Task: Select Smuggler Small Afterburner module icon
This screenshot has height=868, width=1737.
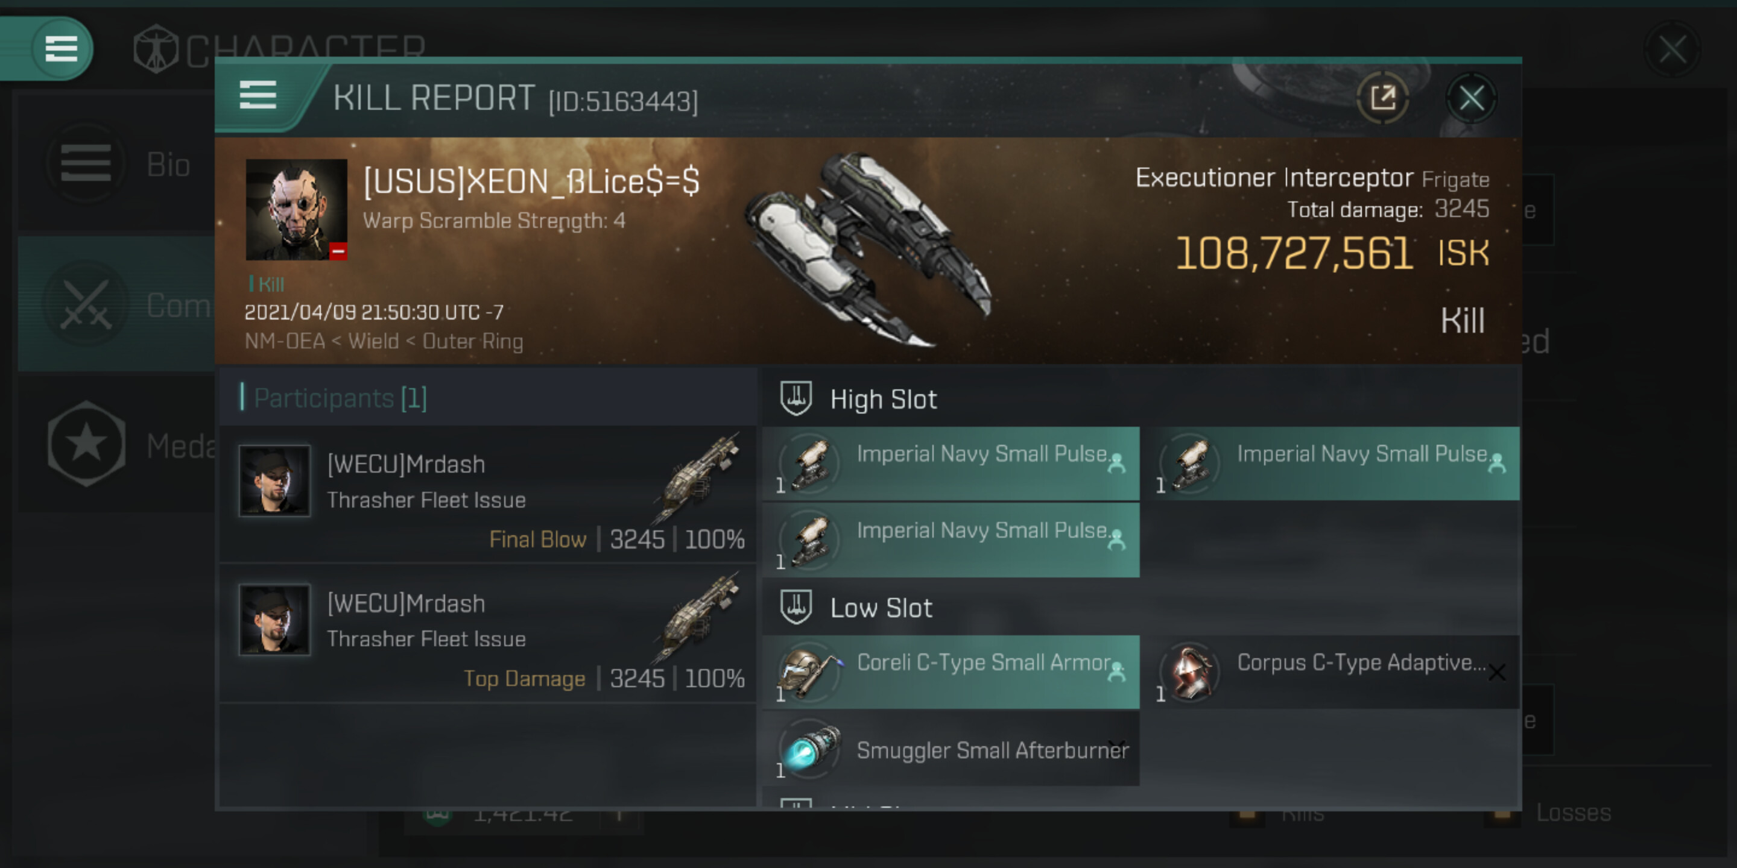Action: pos(811,749)
